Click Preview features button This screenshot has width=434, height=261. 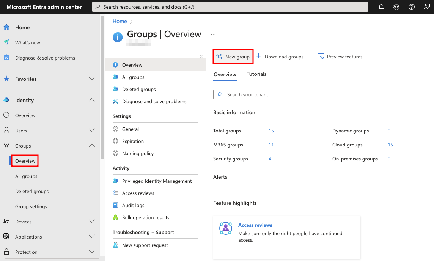340,57
